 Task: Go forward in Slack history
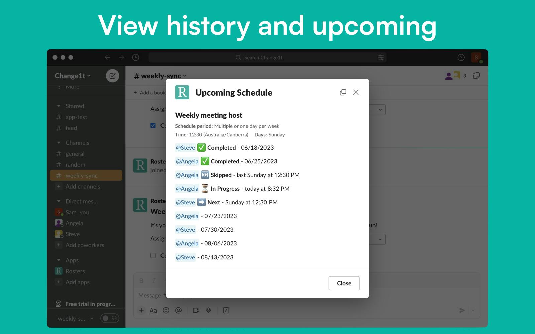coord(121,57)
